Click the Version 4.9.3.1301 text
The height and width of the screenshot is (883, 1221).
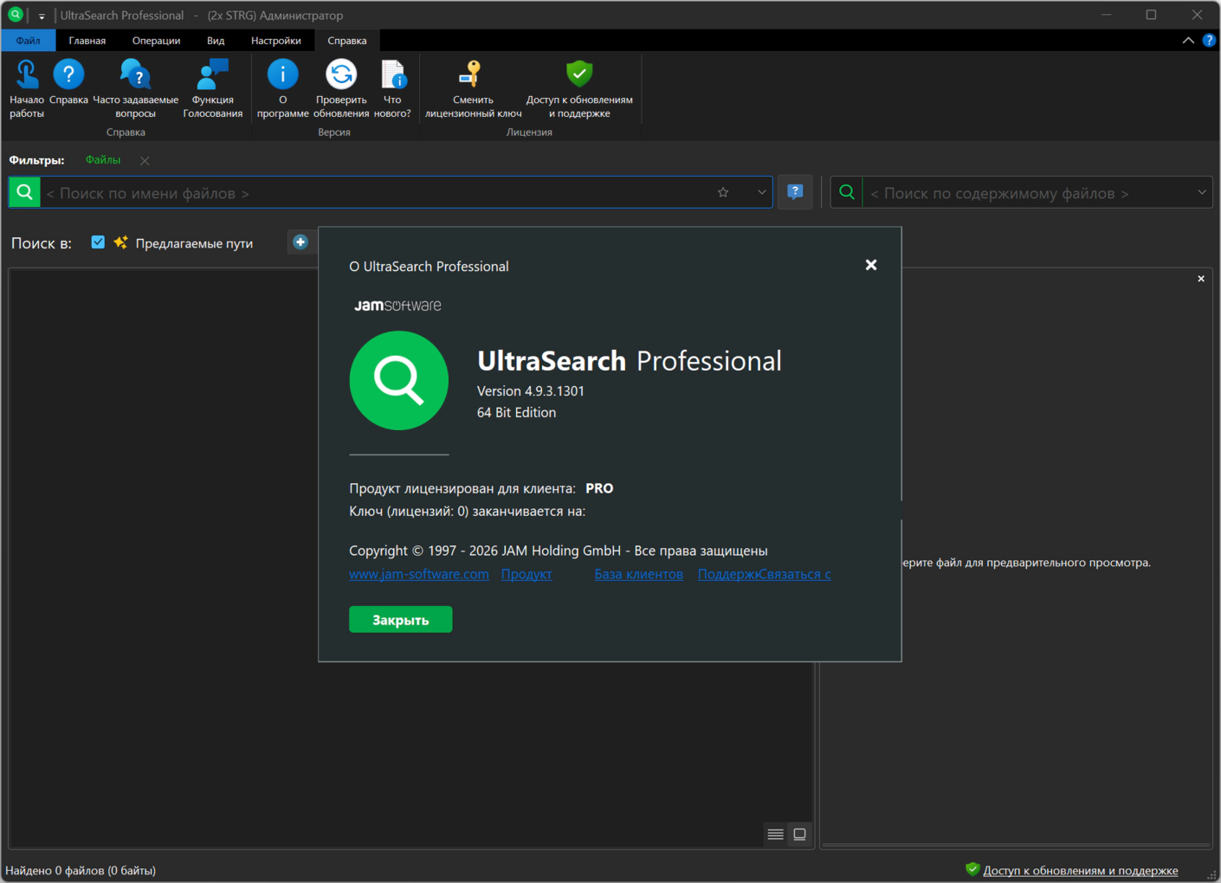531,391
